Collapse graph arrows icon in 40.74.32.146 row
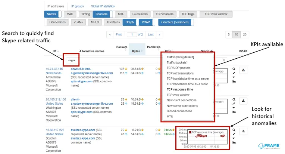This screenshot has width=285, height=154. (234, 73)
